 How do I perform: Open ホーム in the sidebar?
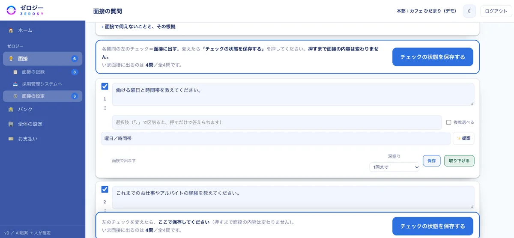tap(42, 30)
